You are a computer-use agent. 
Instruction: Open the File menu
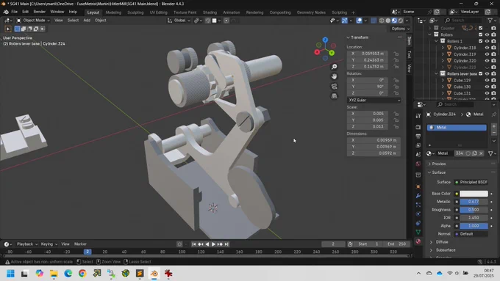coord(15,12)
